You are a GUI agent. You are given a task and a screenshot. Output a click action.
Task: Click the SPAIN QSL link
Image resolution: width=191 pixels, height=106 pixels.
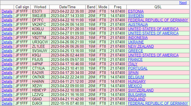(x=133, y=73)
